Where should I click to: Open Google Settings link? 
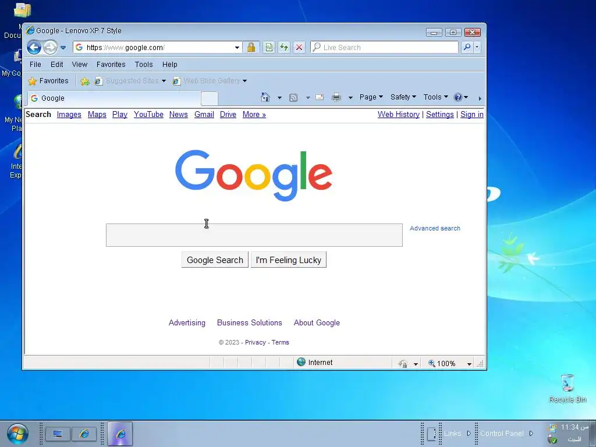click(x=440, y=115)
